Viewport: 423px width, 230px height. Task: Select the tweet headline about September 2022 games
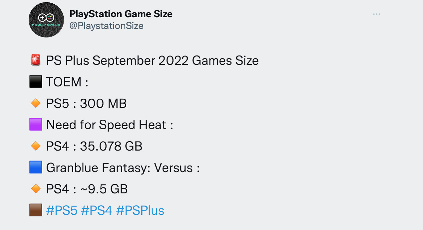[x=152, y=60]
